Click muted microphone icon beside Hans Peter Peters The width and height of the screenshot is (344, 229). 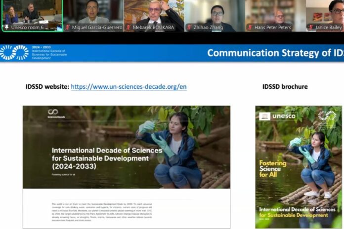point(250,28)
